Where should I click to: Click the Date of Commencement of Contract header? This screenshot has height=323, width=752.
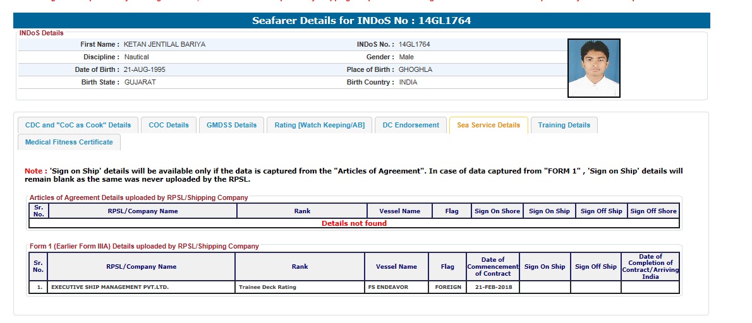(492, 266)
